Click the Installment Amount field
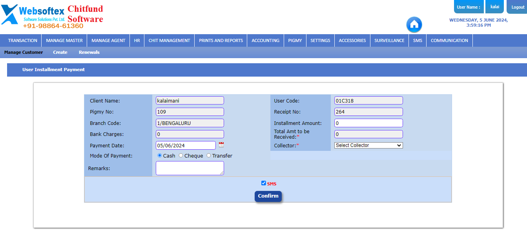Screen dimensions: 527x231 click(368, 123)
